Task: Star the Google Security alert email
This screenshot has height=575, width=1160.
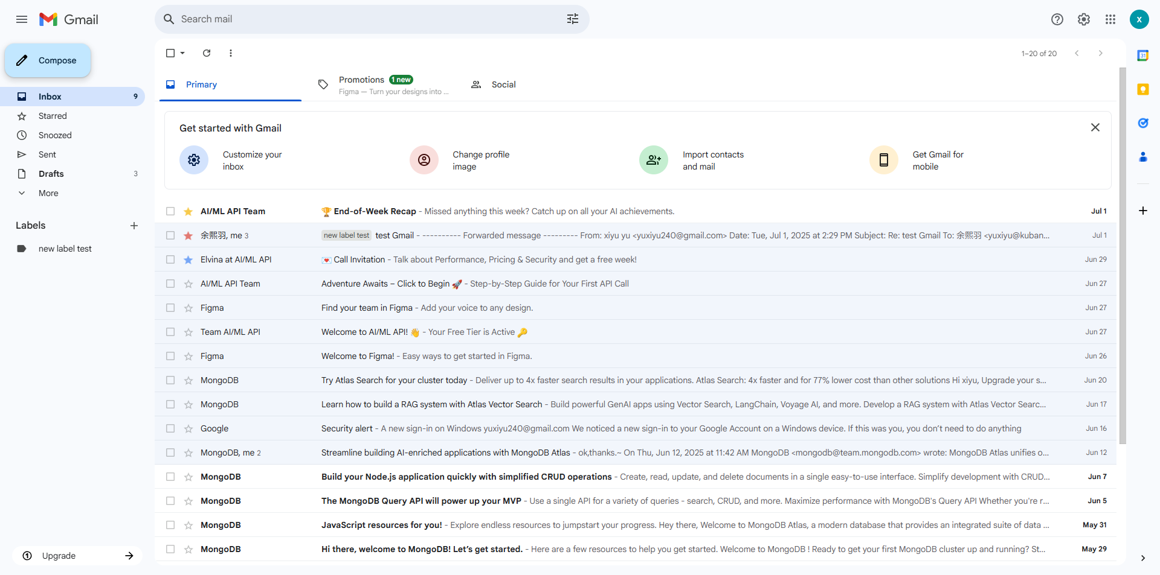Action: click(x=188, y=428)
